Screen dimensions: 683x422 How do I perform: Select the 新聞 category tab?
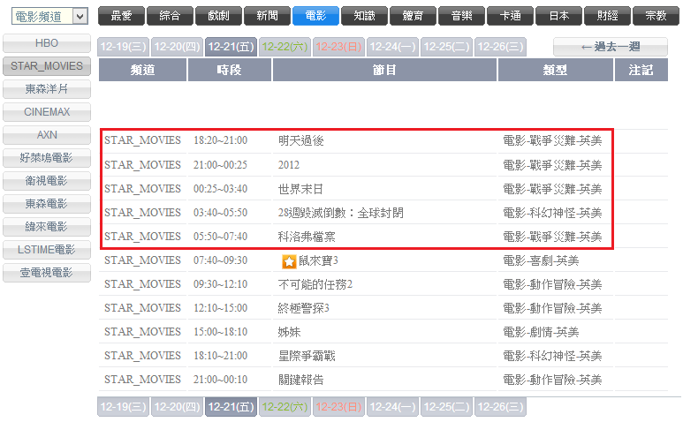tap(267, 16)
